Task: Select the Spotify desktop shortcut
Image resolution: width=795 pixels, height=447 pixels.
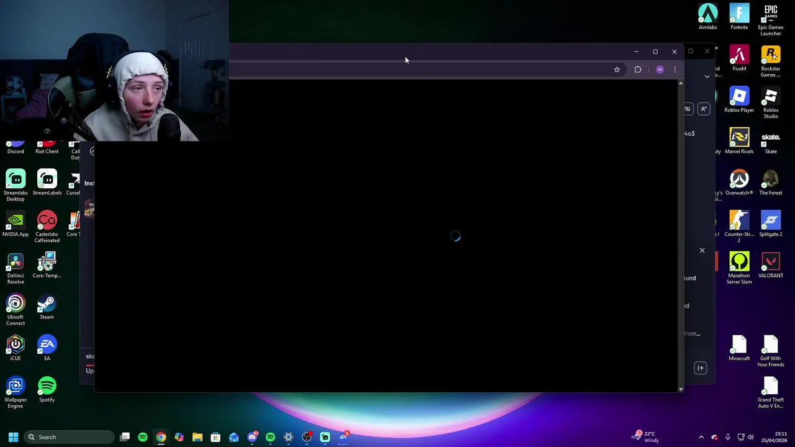Action: [x=47, y=389]
